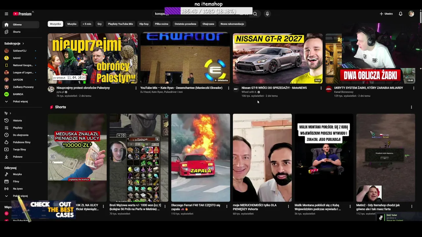Screen dimensions: 422x237
Task: Open Zadbany Pozwany subscription channel
Action: tap(20, 87)
